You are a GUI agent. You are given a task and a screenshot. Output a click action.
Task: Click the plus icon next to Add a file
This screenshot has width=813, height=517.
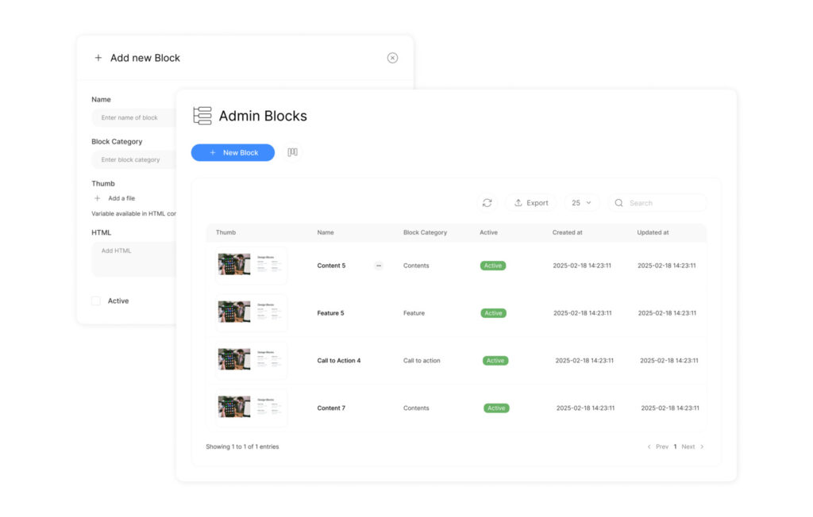point(98,198)
